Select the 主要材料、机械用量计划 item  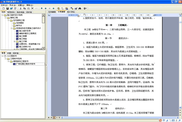[x=30, y=44]
